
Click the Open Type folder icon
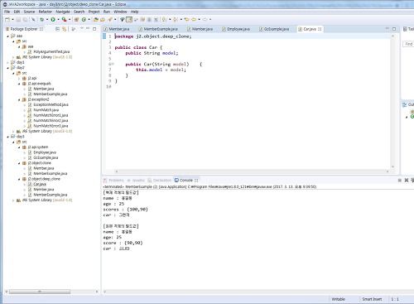click(96, 19)
